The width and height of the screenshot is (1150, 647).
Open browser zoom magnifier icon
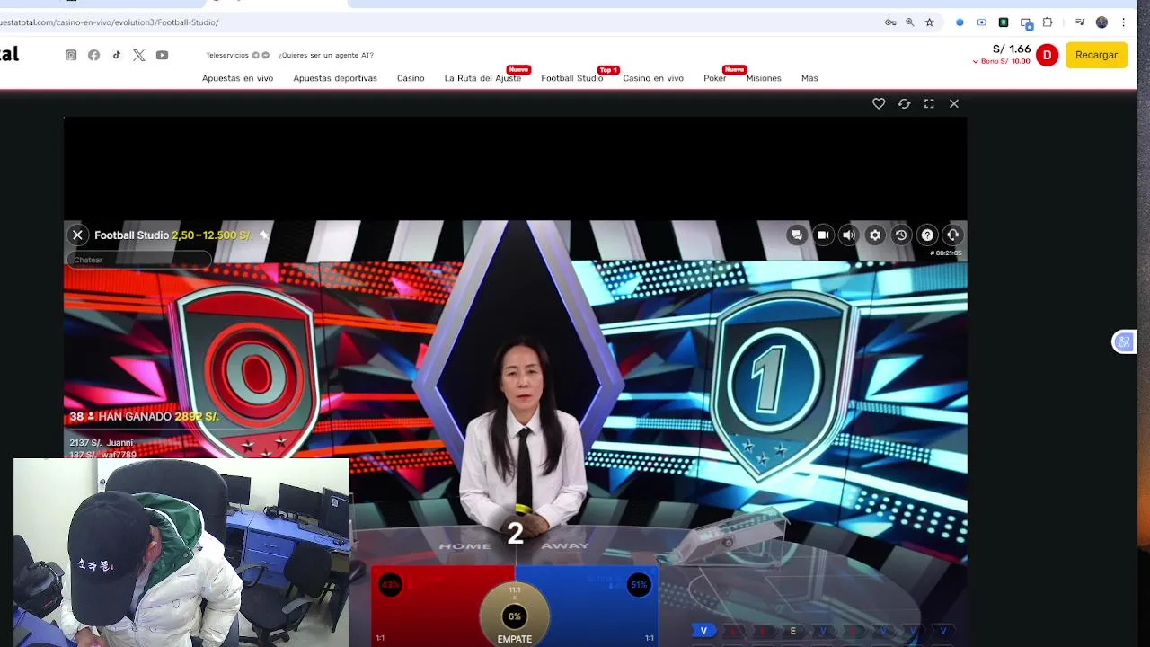[x=910, y=22]
